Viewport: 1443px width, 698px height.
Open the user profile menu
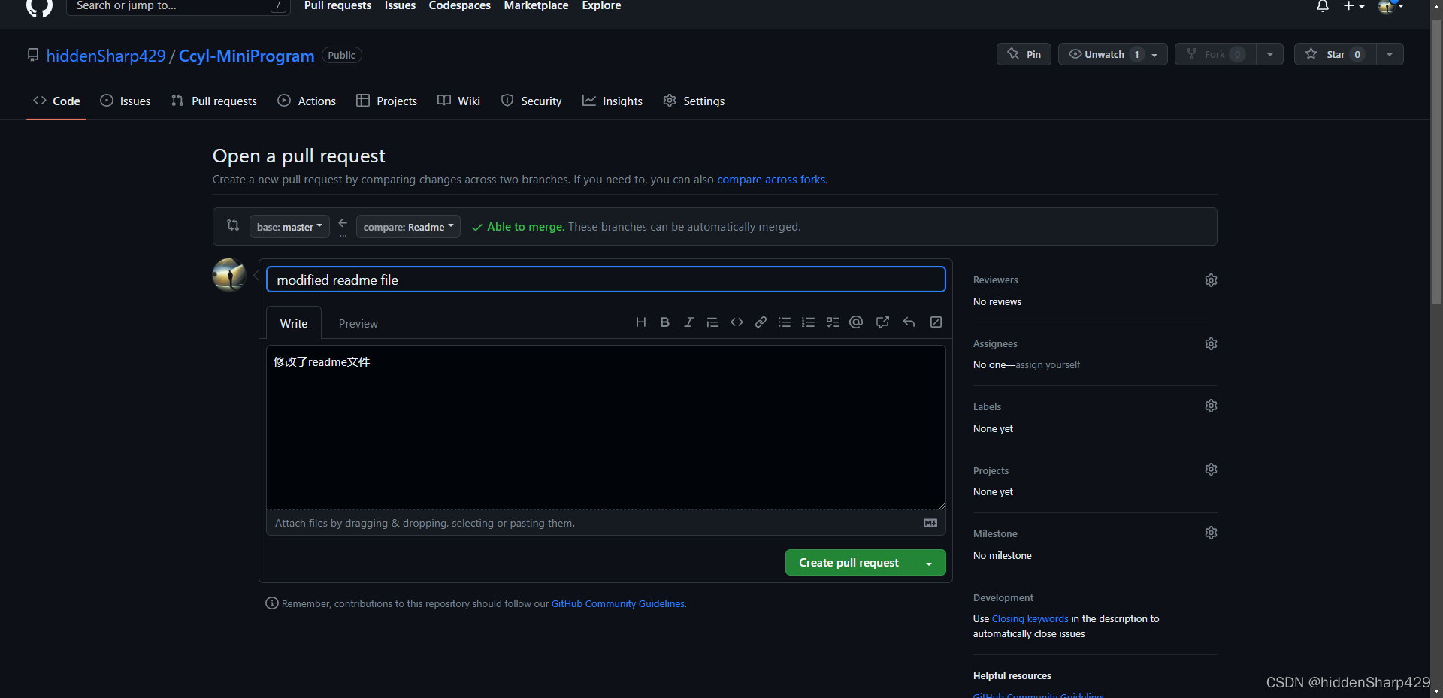[x=1391, y=6]
